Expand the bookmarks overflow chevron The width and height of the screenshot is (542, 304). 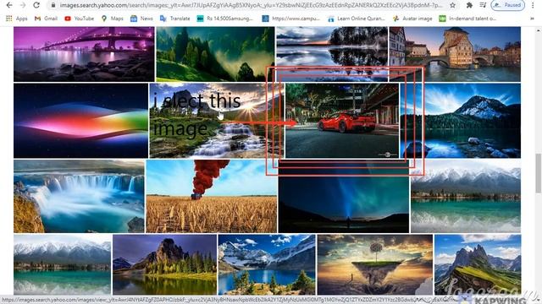coord(532,19)
